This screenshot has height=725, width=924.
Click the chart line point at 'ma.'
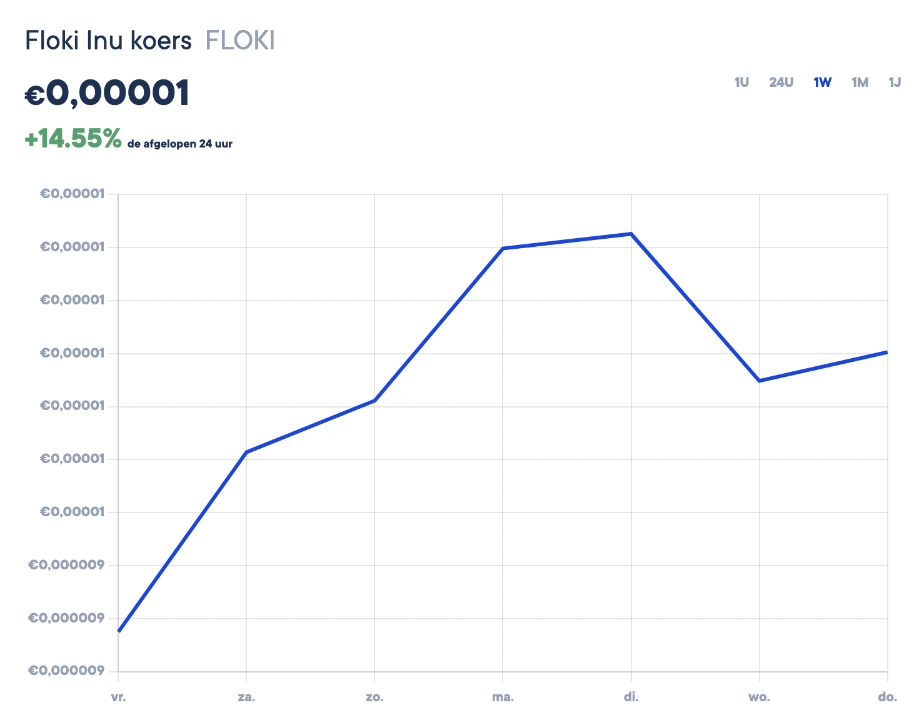point(503,248)
